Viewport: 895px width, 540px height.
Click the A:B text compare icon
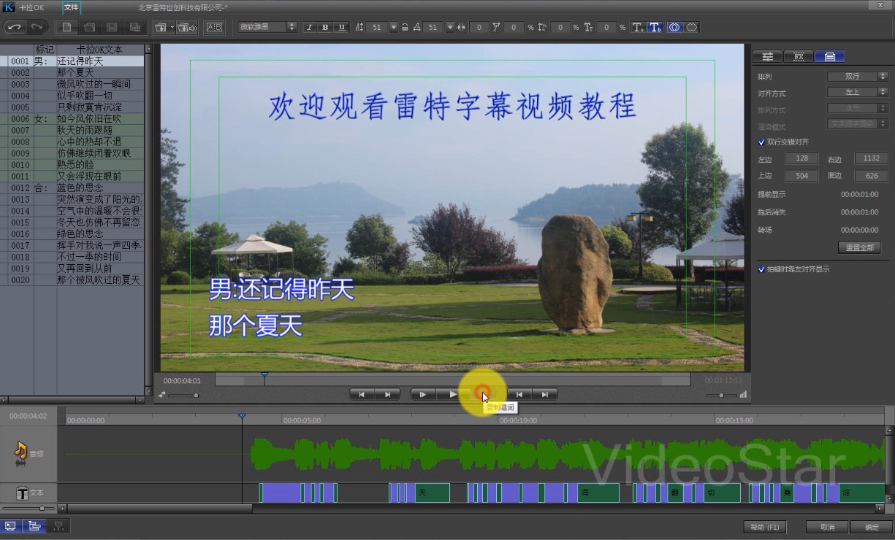click(x=214, y=27)
